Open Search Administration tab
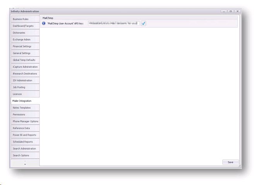 (25, 148)
